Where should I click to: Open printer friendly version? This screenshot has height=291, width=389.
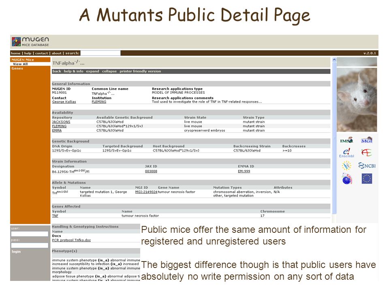[140, 71]
